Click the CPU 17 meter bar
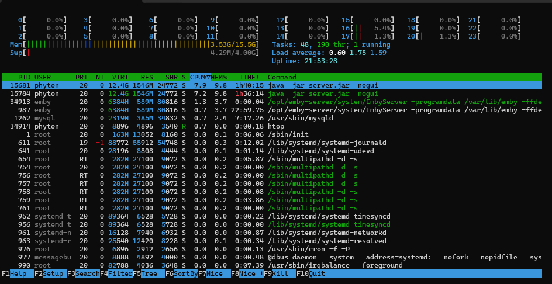552x284 pixels. click(368, 36)
